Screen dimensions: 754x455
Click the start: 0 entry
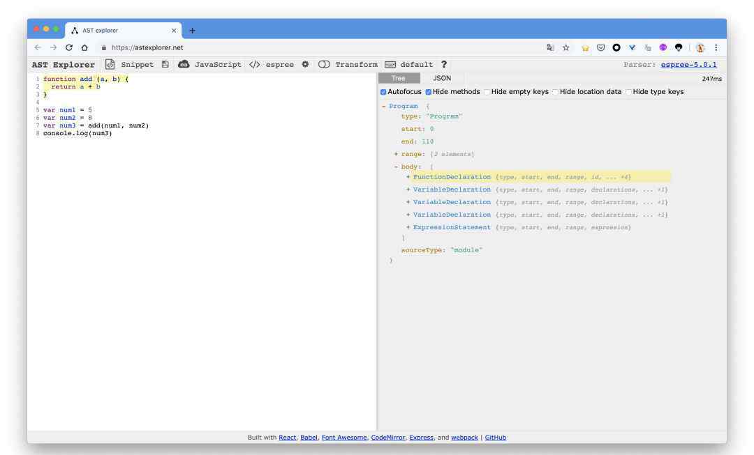[x=417, y=129]
